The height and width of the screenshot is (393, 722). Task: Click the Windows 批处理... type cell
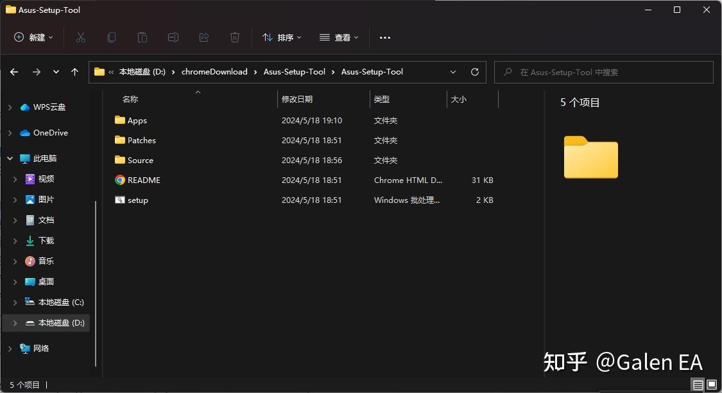click(x=407, y=200)
